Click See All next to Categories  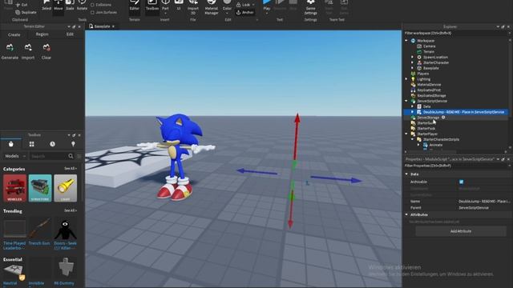[70, 169]
